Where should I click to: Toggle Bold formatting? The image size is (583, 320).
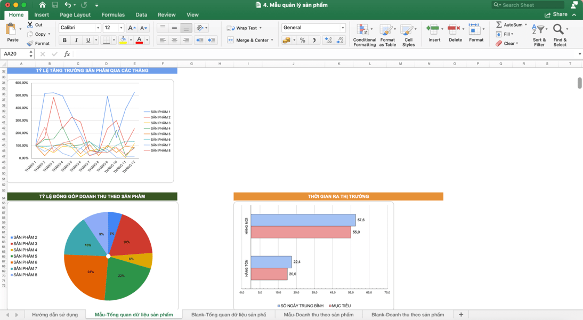point(64,41)
